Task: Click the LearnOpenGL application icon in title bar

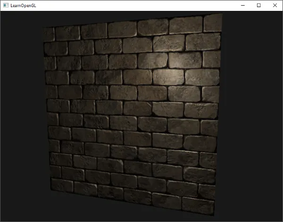Action: [x=6, y=5]
